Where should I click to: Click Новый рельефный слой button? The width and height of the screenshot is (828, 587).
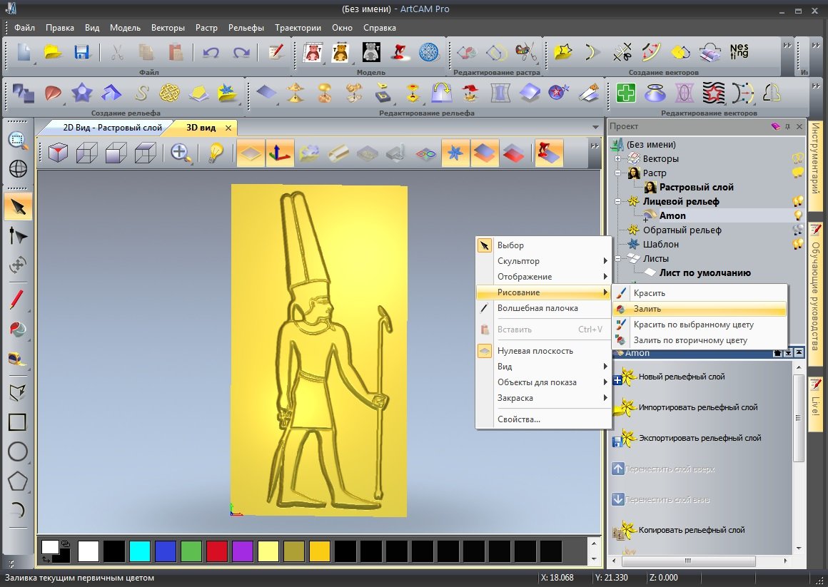click(681, 377)
